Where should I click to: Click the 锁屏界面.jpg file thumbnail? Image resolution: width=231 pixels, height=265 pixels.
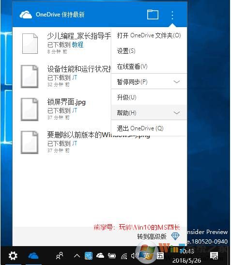[30, 109]
